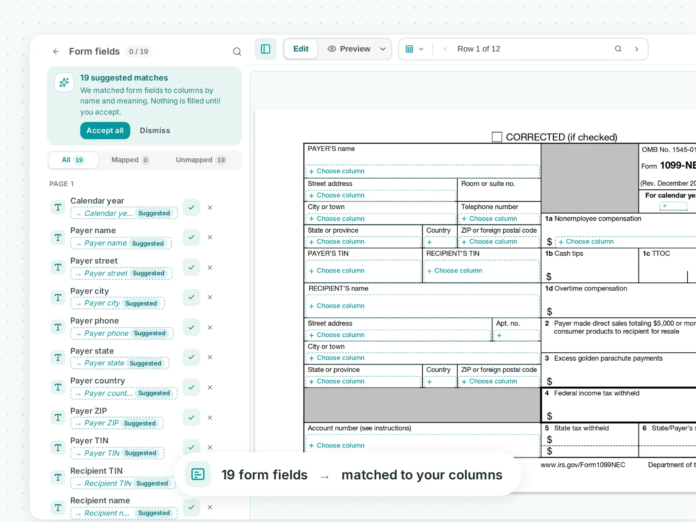Accept the Payer country suggestion checkmark
The width and height of the screenshot is (696, 522).
coord(191,387)
